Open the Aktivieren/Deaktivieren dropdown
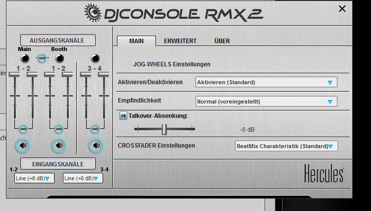This screenshot has width=371, height=211. [x=266, y=82]
